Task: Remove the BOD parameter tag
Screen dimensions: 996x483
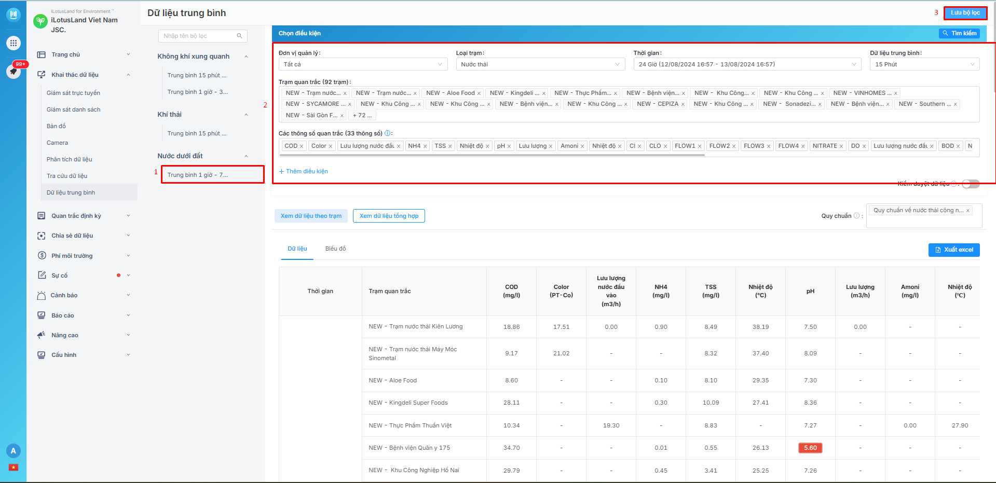Action: tap(958, 146)
